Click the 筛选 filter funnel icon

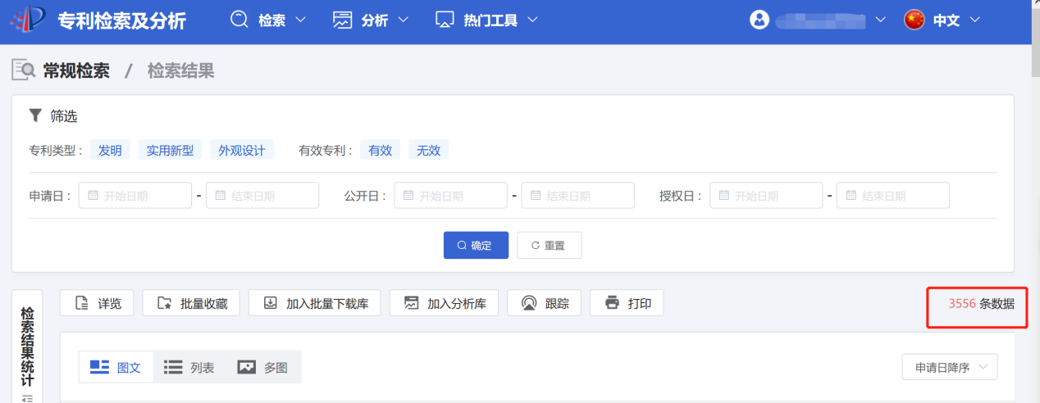[35, 115]
